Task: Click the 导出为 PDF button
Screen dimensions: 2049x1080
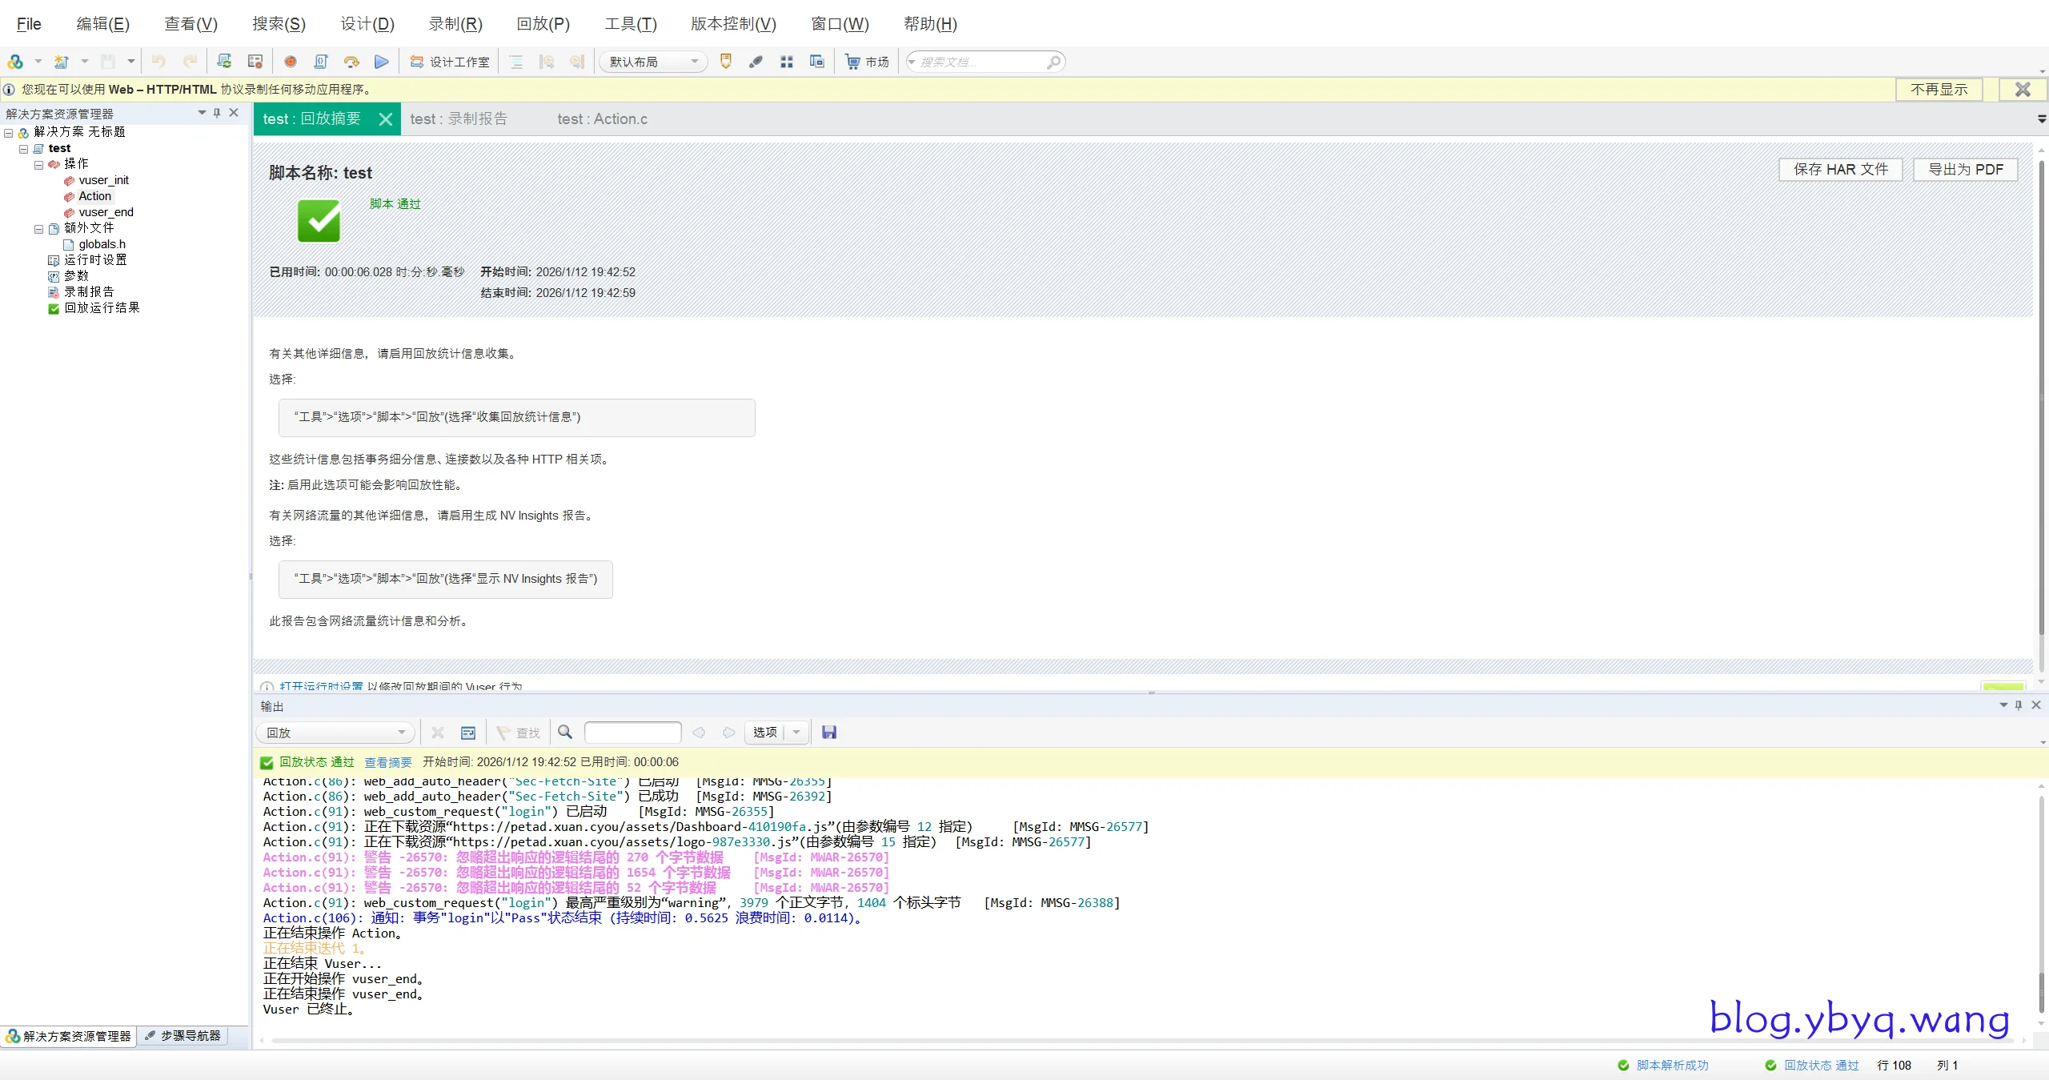Action: [1965, 170]
